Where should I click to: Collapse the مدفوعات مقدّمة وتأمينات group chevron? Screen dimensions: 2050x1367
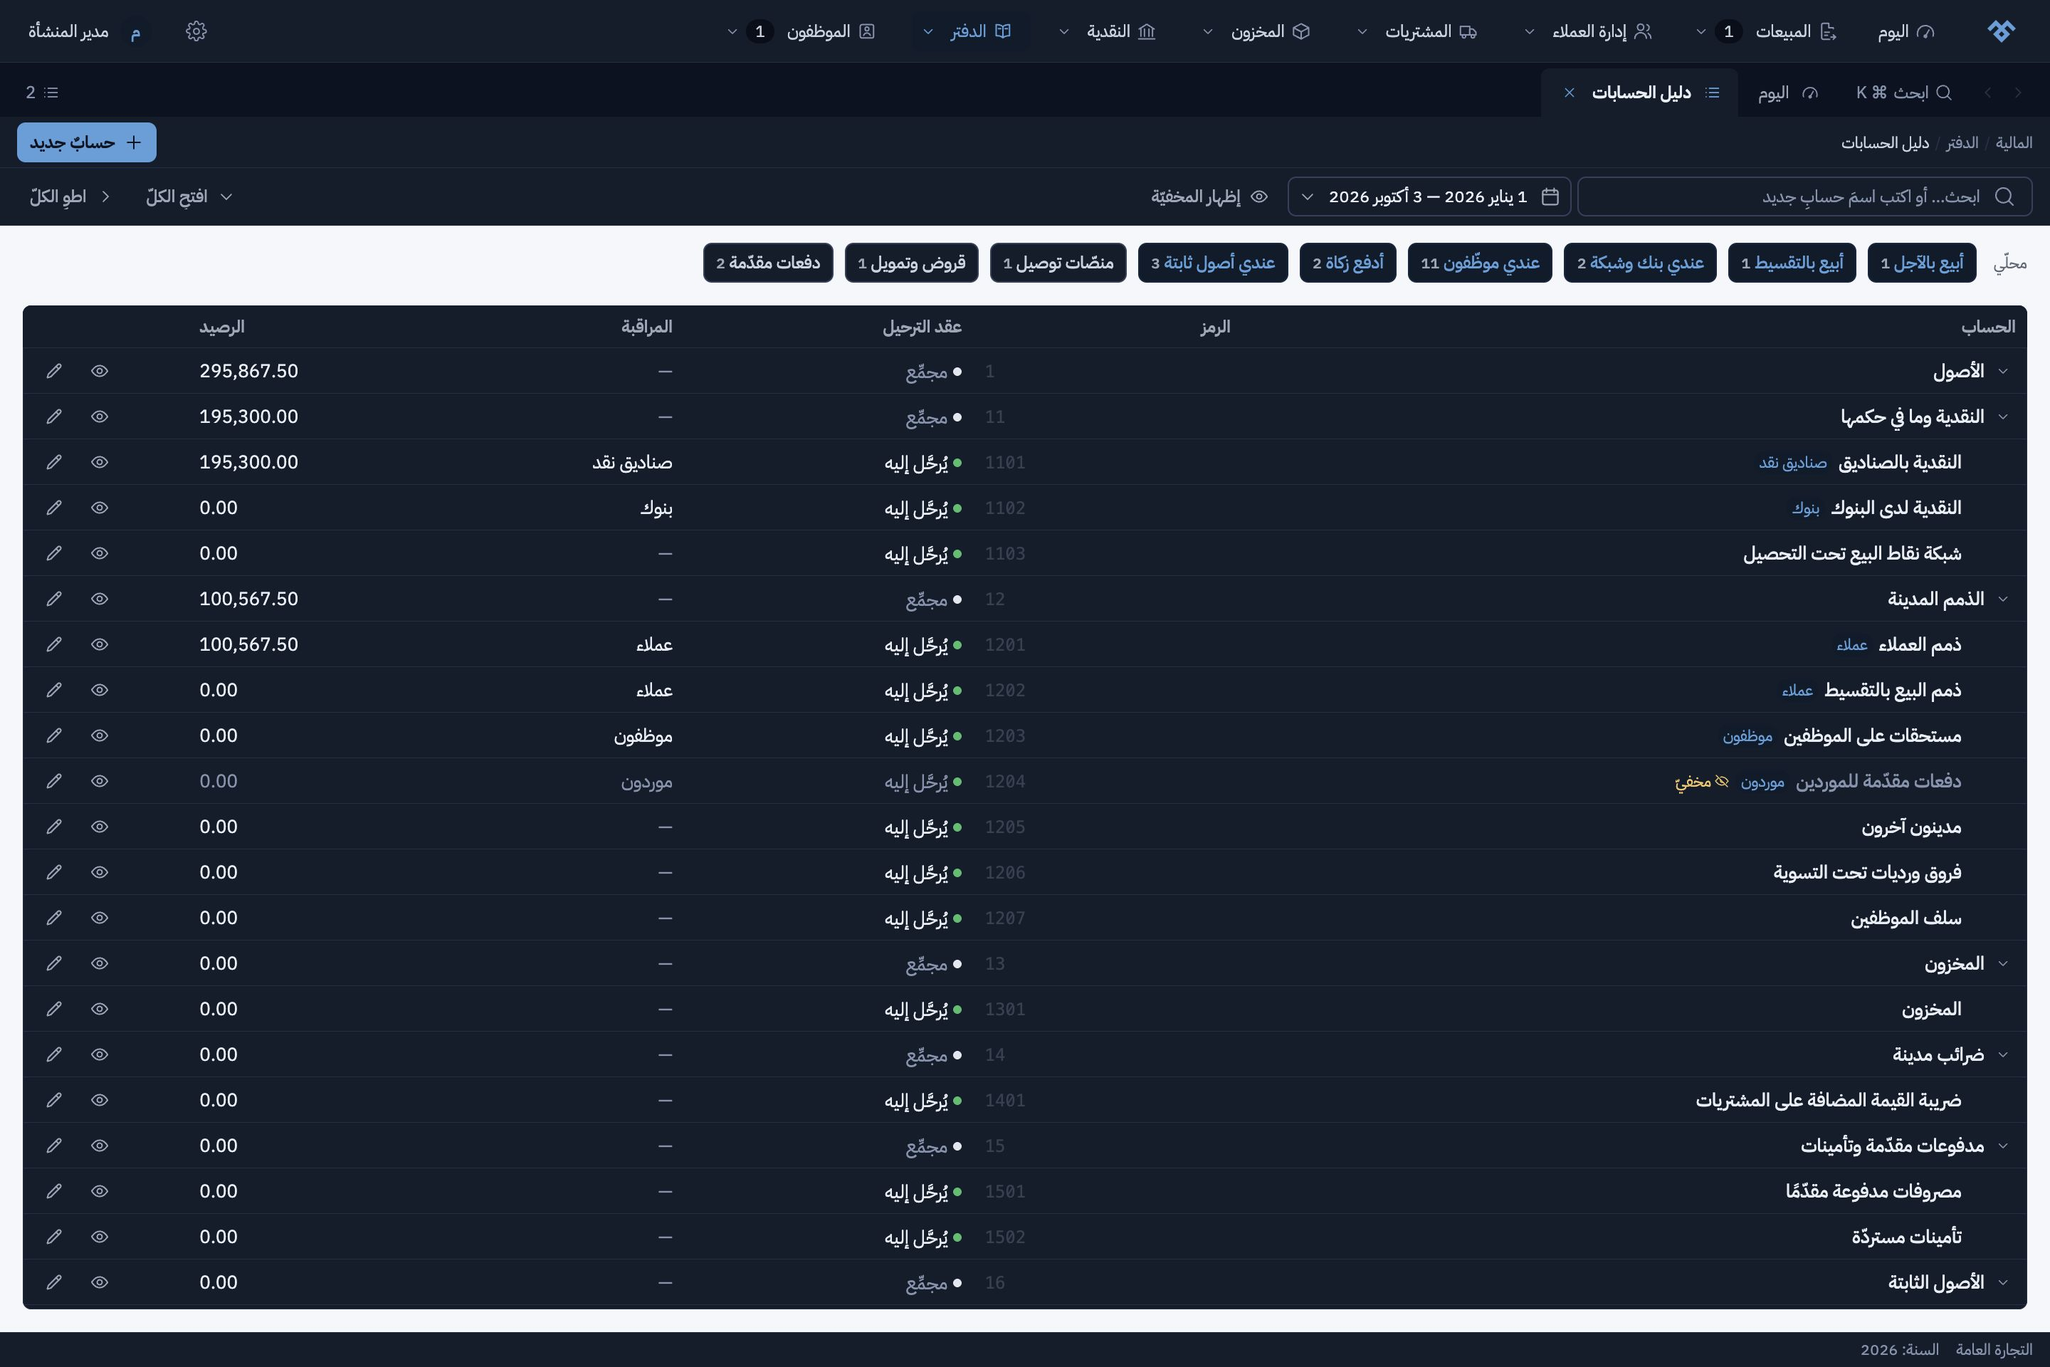2003,1146
